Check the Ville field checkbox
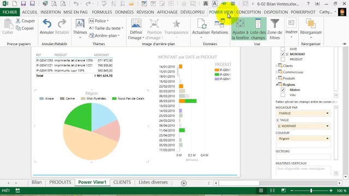The image size is (349, 196). click(283, 95)
